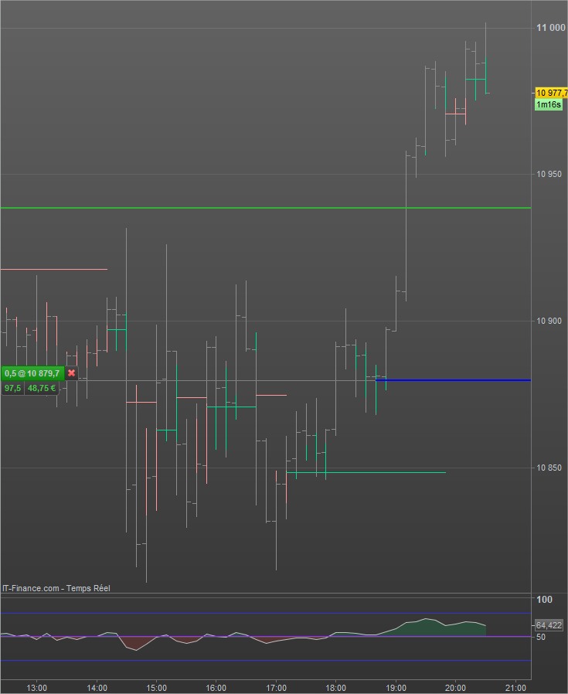Click the 20:00 time axis label
Viewport: 568px width, 694px height.
coord(455,688)
